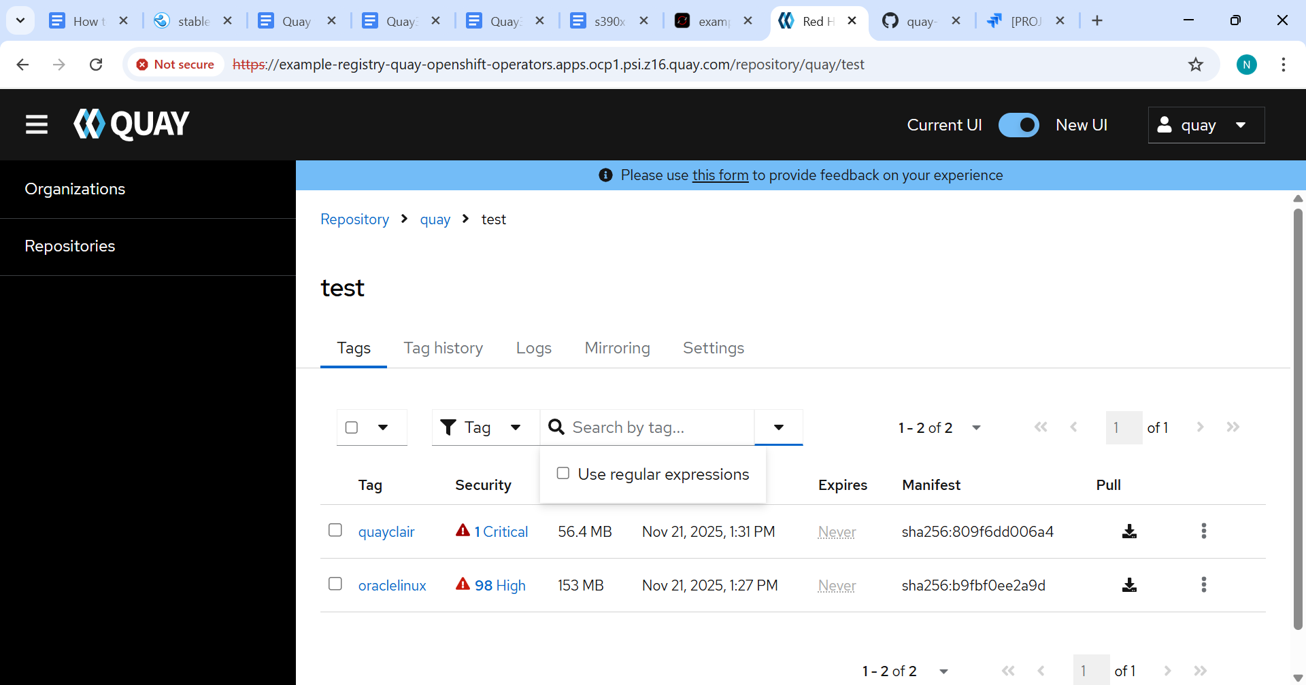Click Never expiration for oraclelinux
The image size is (1306, 685).
pos(837,586)
